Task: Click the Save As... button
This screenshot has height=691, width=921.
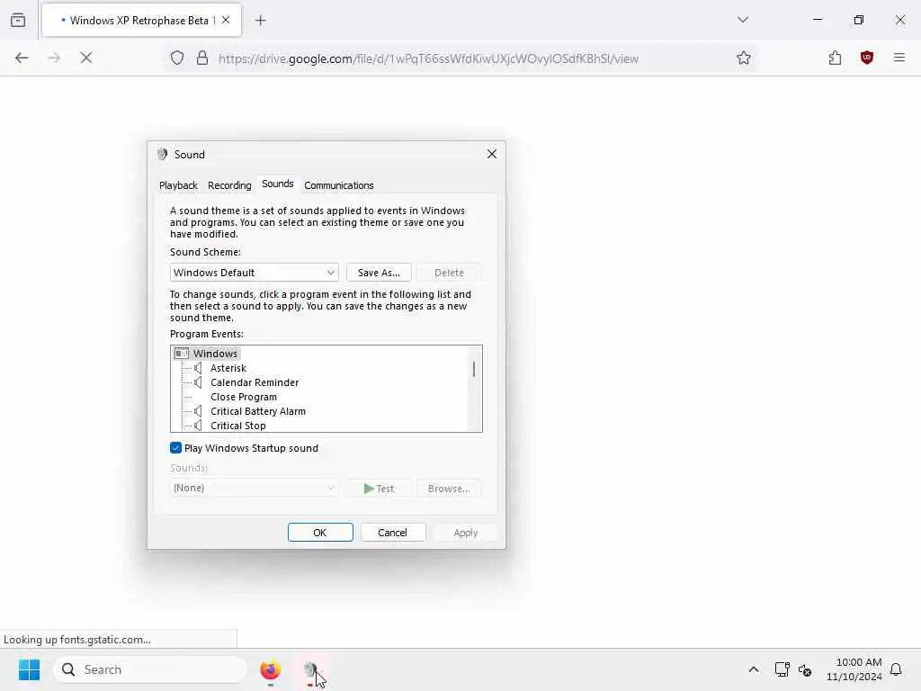Action: pyautogui.click(x=379, y=273)
